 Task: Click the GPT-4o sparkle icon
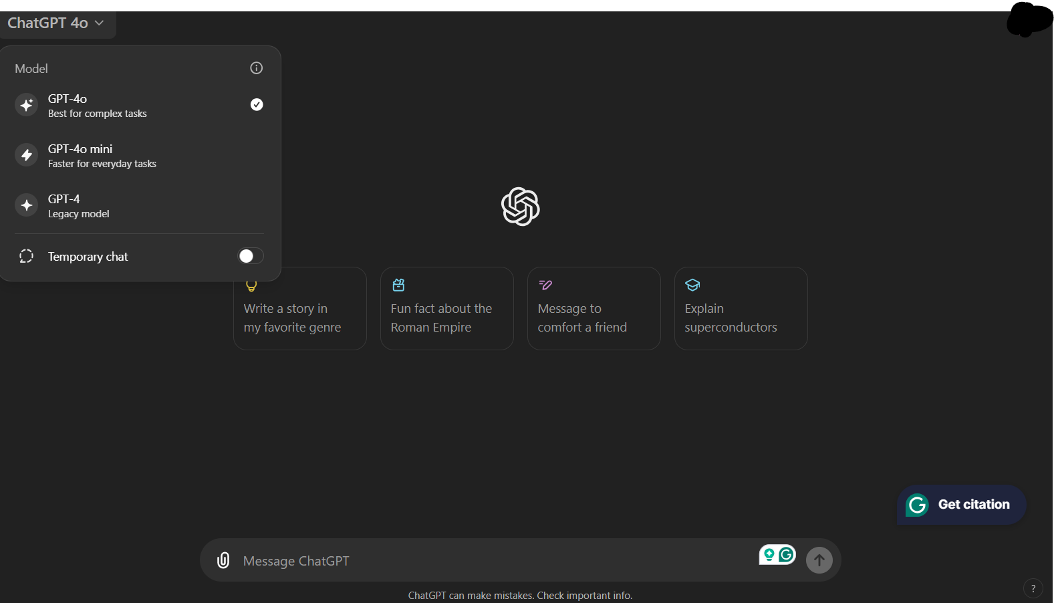26,105
